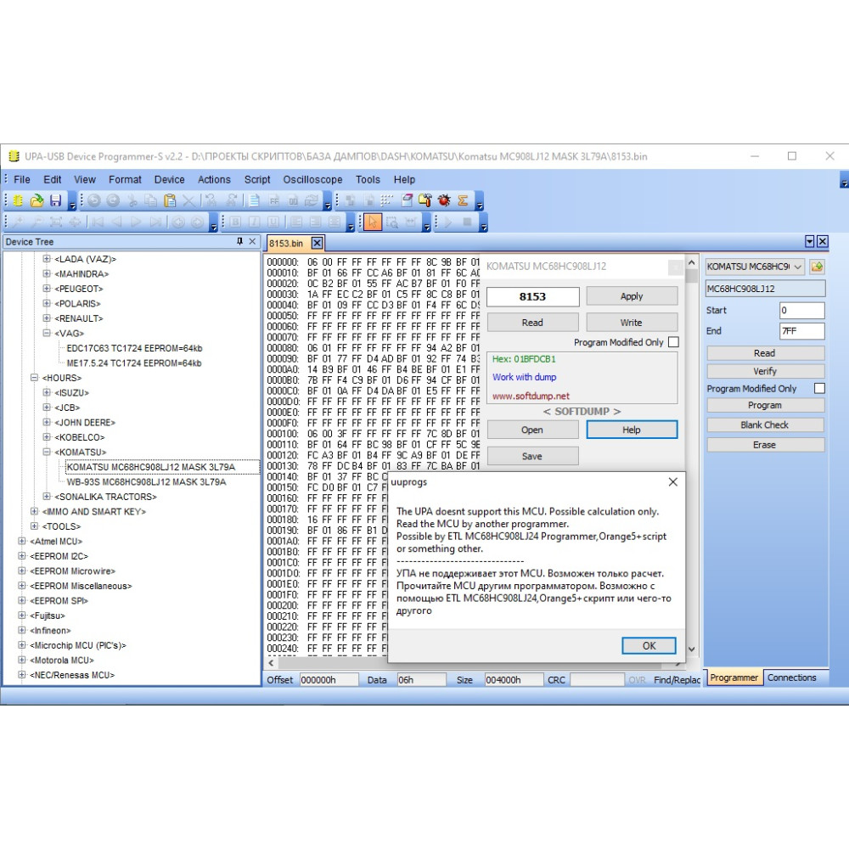Collapse the <KOMATSU> tree node
Image resolution: width=849 pixels, height=849 pixels.
pyautogui.click(x=47, y=452)
